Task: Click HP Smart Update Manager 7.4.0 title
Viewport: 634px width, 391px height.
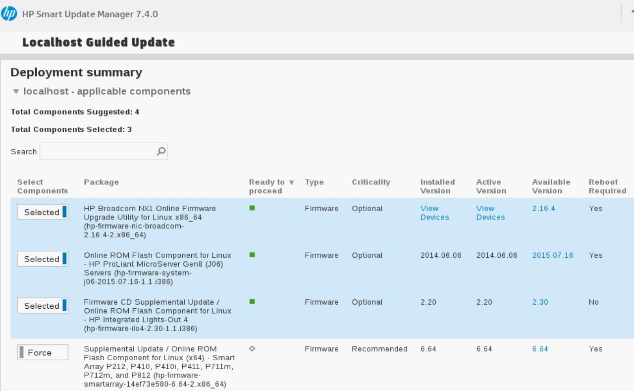Action: [90, 14]
